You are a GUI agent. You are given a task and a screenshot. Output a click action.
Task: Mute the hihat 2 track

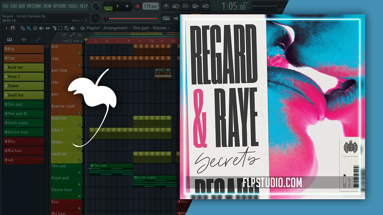pos(79,136)
